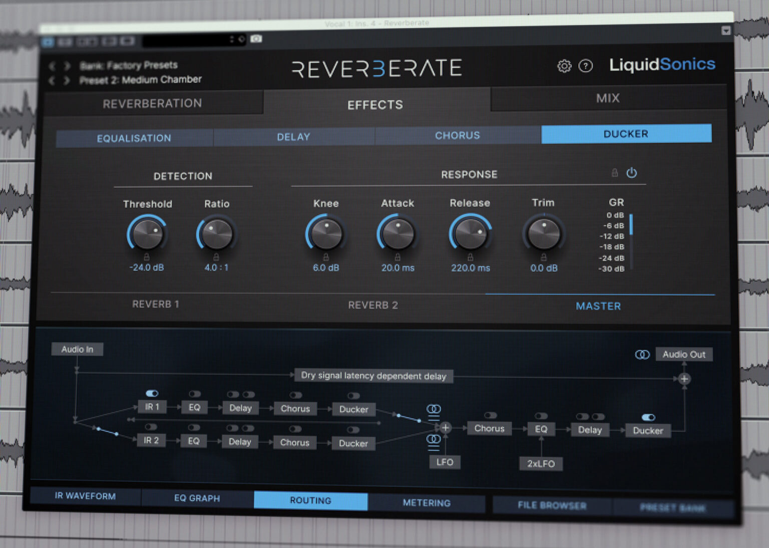Open the CHORUS effects tab
The image size is (769, 548).
457,135
